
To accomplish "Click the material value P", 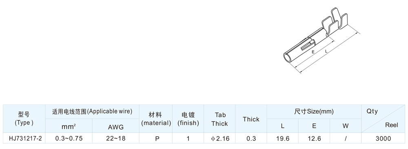I will tap(157, 138).
